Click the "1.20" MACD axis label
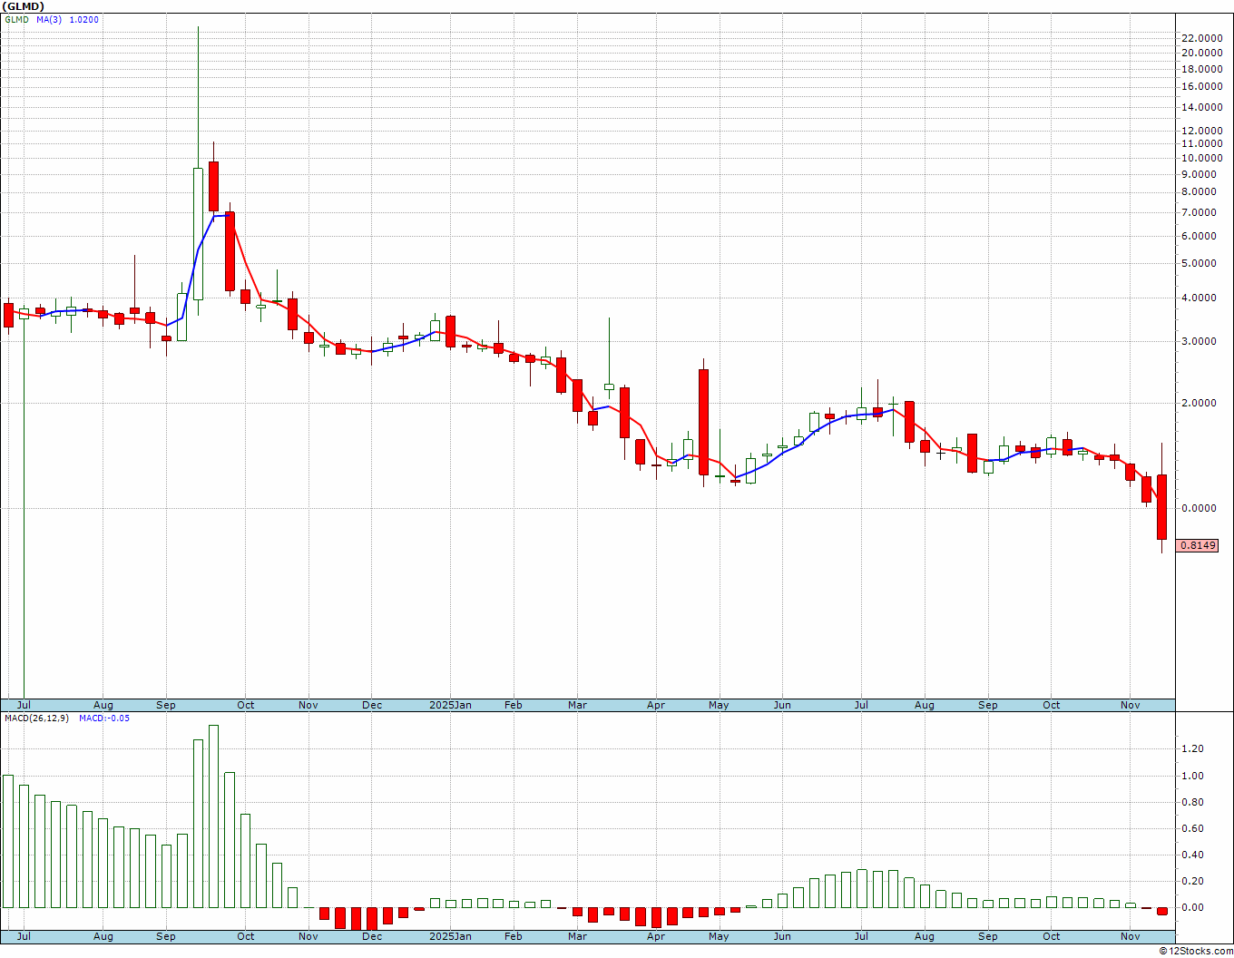Image resolution: width=1234 pixels, height=958 pixels. [1192, 748]
